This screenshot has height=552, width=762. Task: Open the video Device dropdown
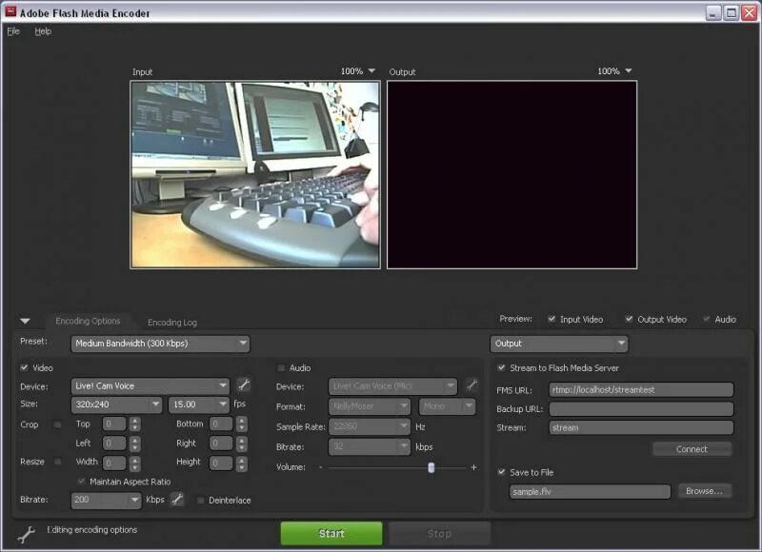click(x=150, y=386)
